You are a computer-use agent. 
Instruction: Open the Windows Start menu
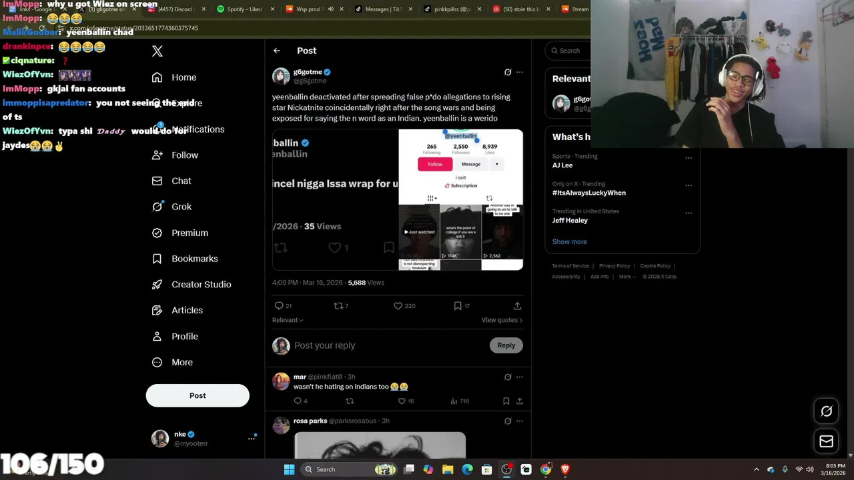pos(289,469)
